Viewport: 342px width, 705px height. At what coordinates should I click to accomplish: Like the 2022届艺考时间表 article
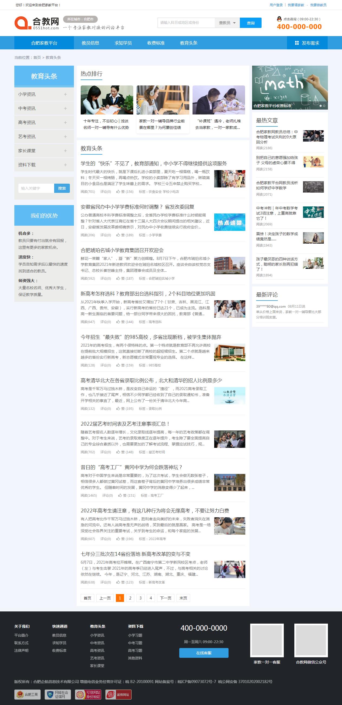(118, 452)
